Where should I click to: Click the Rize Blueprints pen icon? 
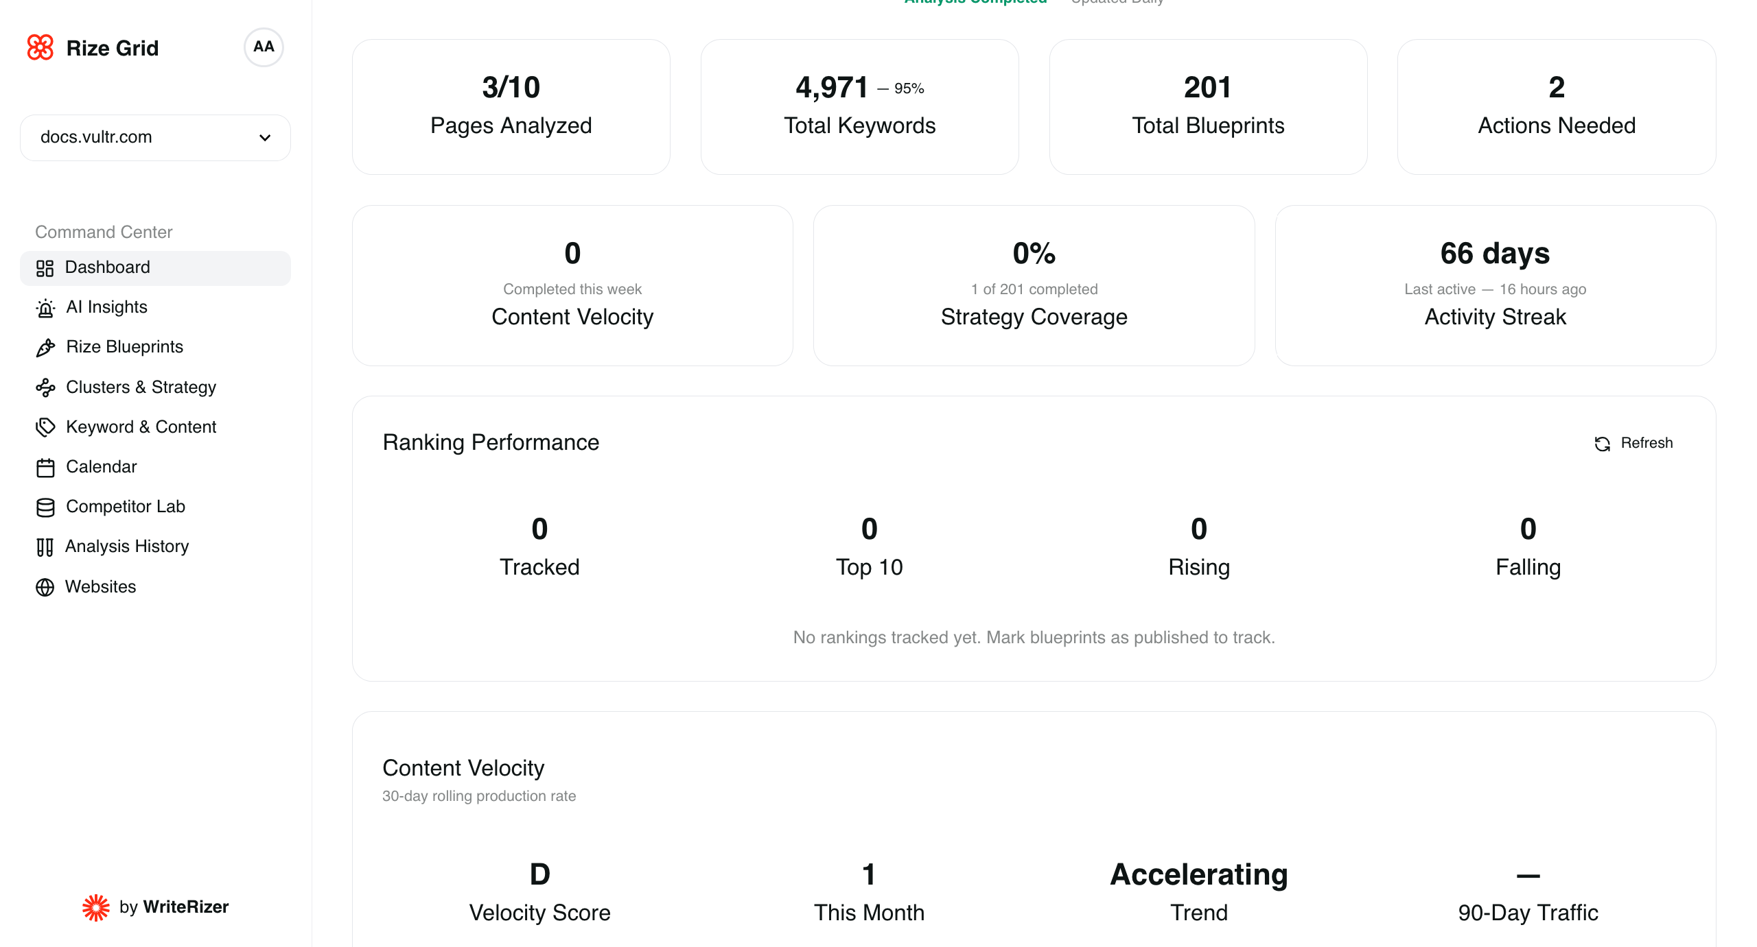coord(45,347)
